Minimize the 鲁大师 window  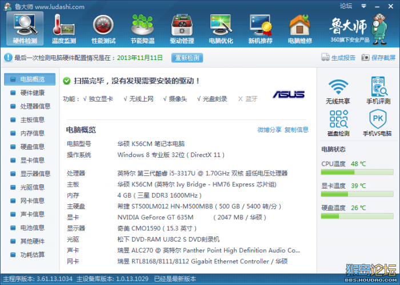[x=377, y=6]
